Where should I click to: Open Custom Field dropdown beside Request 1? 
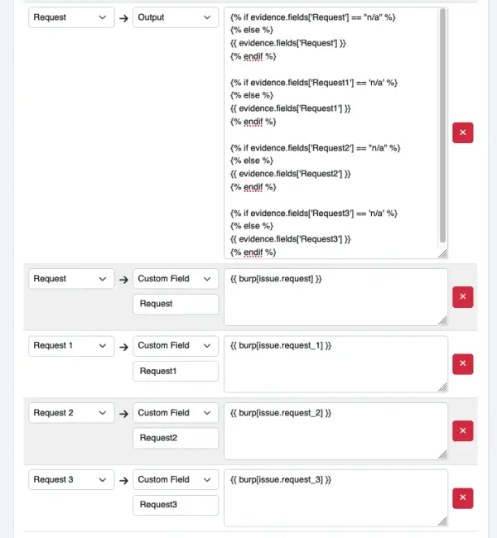pyautogui.click(x=176, y=345)
